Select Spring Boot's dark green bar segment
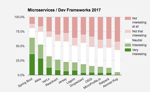Screen dimensions: 150x92 (32, 64)
